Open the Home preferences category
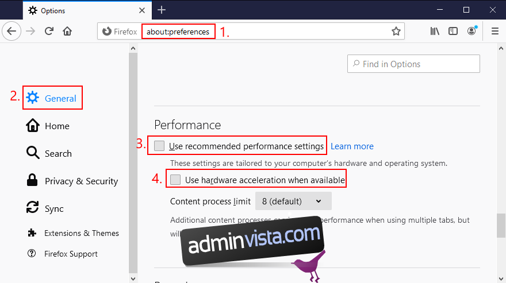Image resolution: width=506 pixels, height=283 pixels. click(48, 126)
